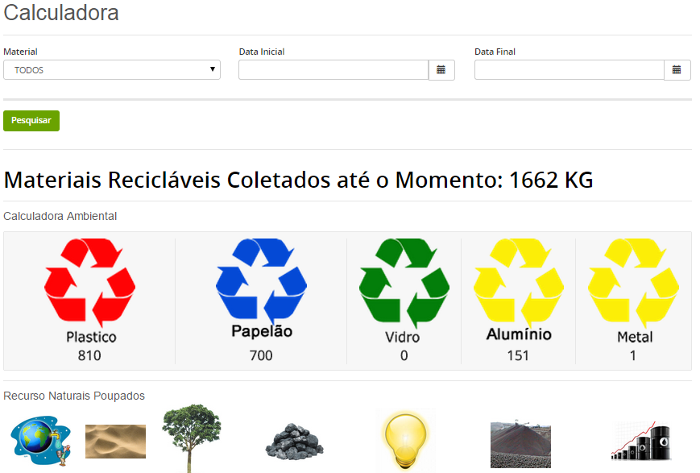Click the Materiais Recicláveis Coletados 1662 KG heading
The image size is (700, 473).
coord(298,180)
